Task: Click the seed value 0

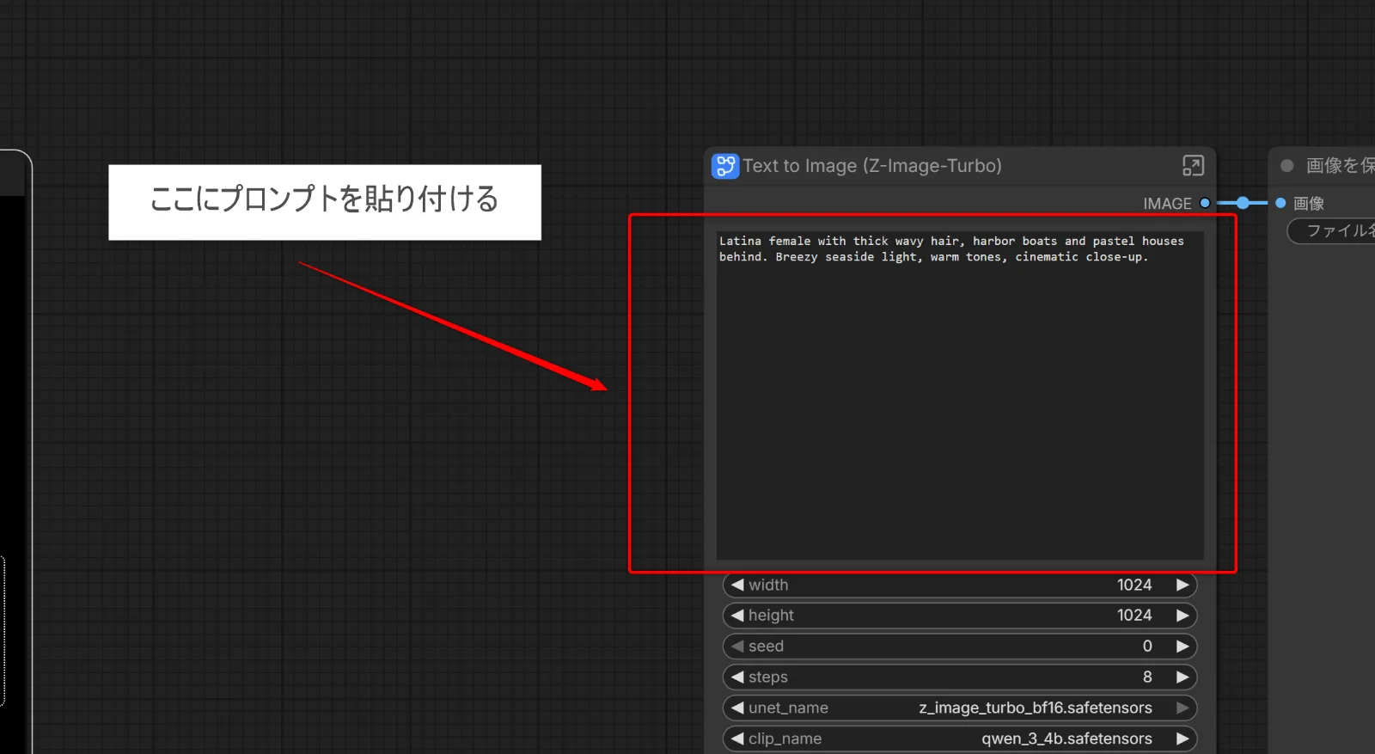Action: coord(1147,647)
